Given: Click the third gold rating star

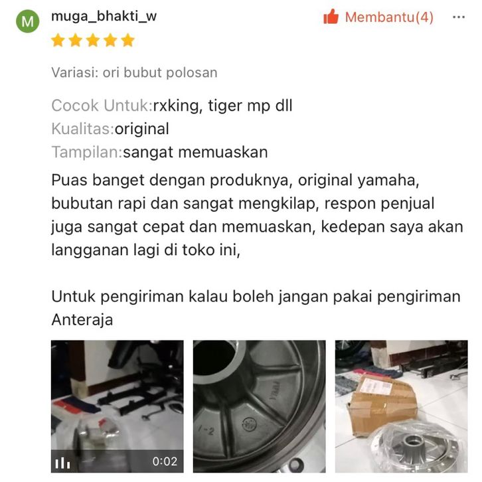Looking at the screenshot, I should (x=93, y=40).
